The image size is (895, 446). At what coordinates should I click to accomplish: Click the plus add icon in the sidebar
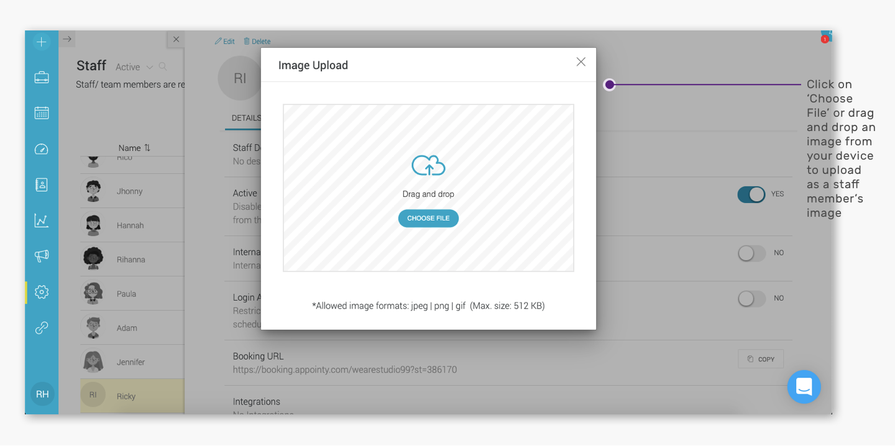(42, 42)
